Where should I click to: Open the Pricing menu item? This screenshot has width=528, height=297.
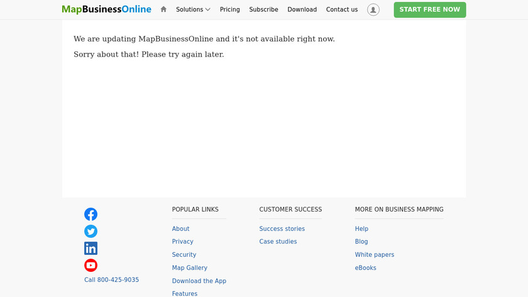pyautogui.click(x=229, y=9)
